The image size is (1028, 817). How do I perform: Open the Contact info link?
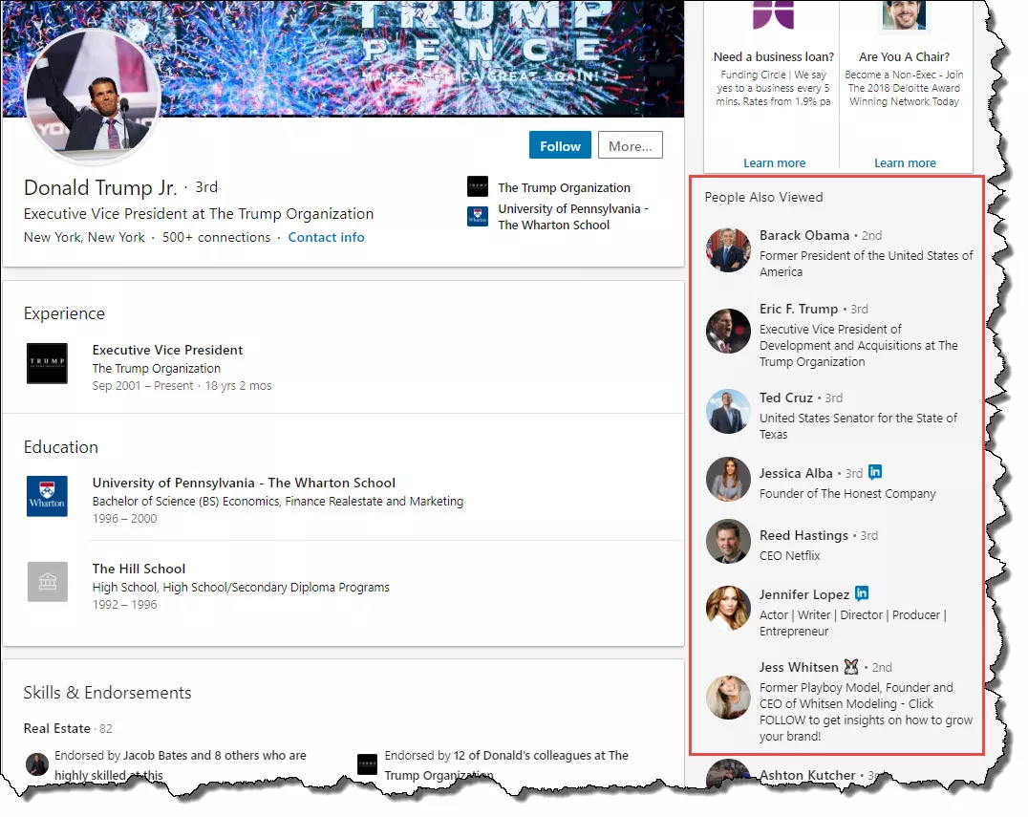[326, 237]
